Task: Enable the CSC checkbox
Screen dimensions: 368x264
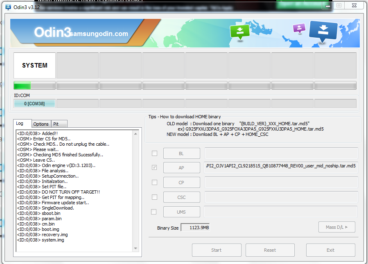Action: [154, 197]
